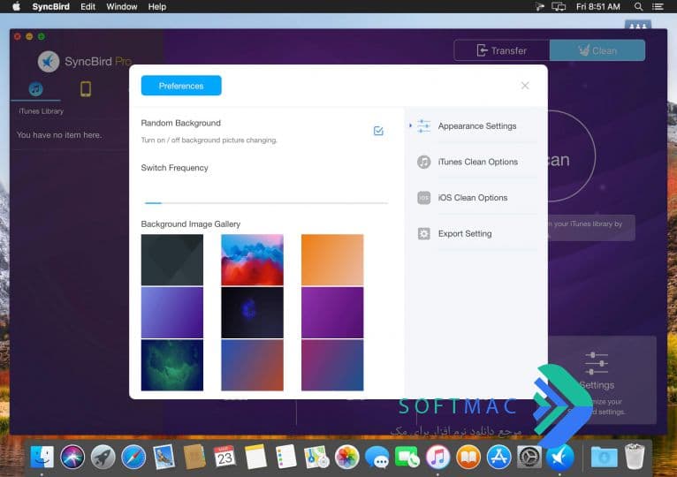677x477 pixels.
Task: Open the Edit menu
Action: (87, 6)
